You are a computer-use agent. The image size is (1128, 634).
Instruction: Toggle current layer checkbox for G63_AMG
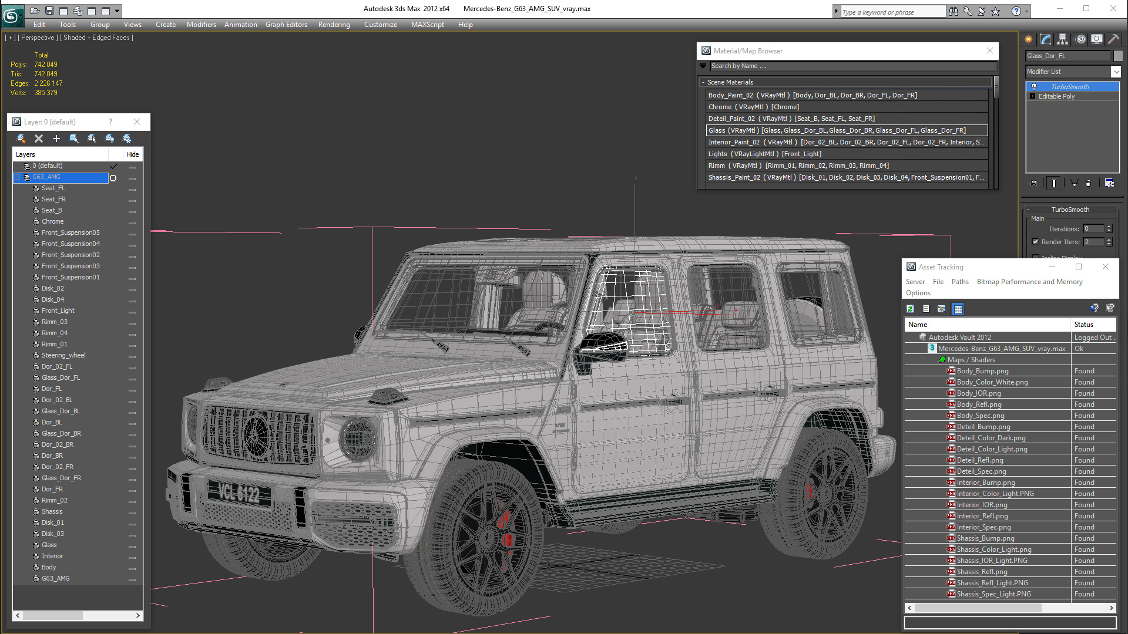point(113,178)
